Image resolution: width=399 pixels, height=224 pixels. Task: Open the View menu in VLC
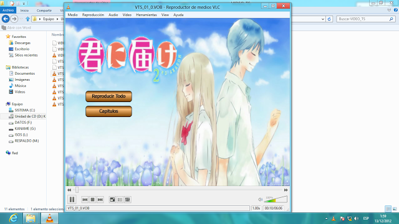[x=165, y=15]
